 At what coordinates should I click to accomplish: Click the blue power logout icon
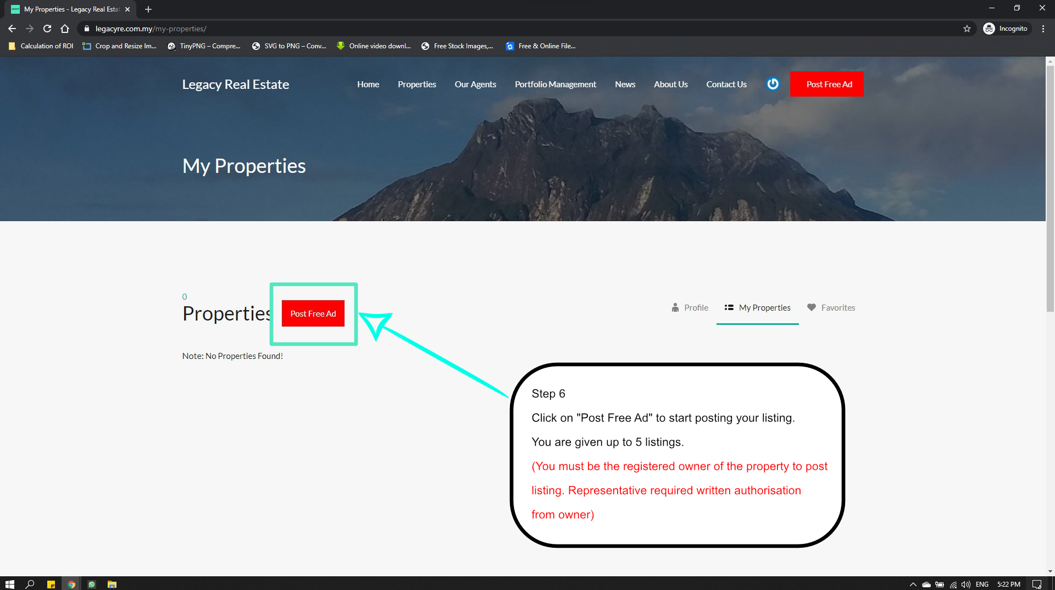click(x=773, y=84)
